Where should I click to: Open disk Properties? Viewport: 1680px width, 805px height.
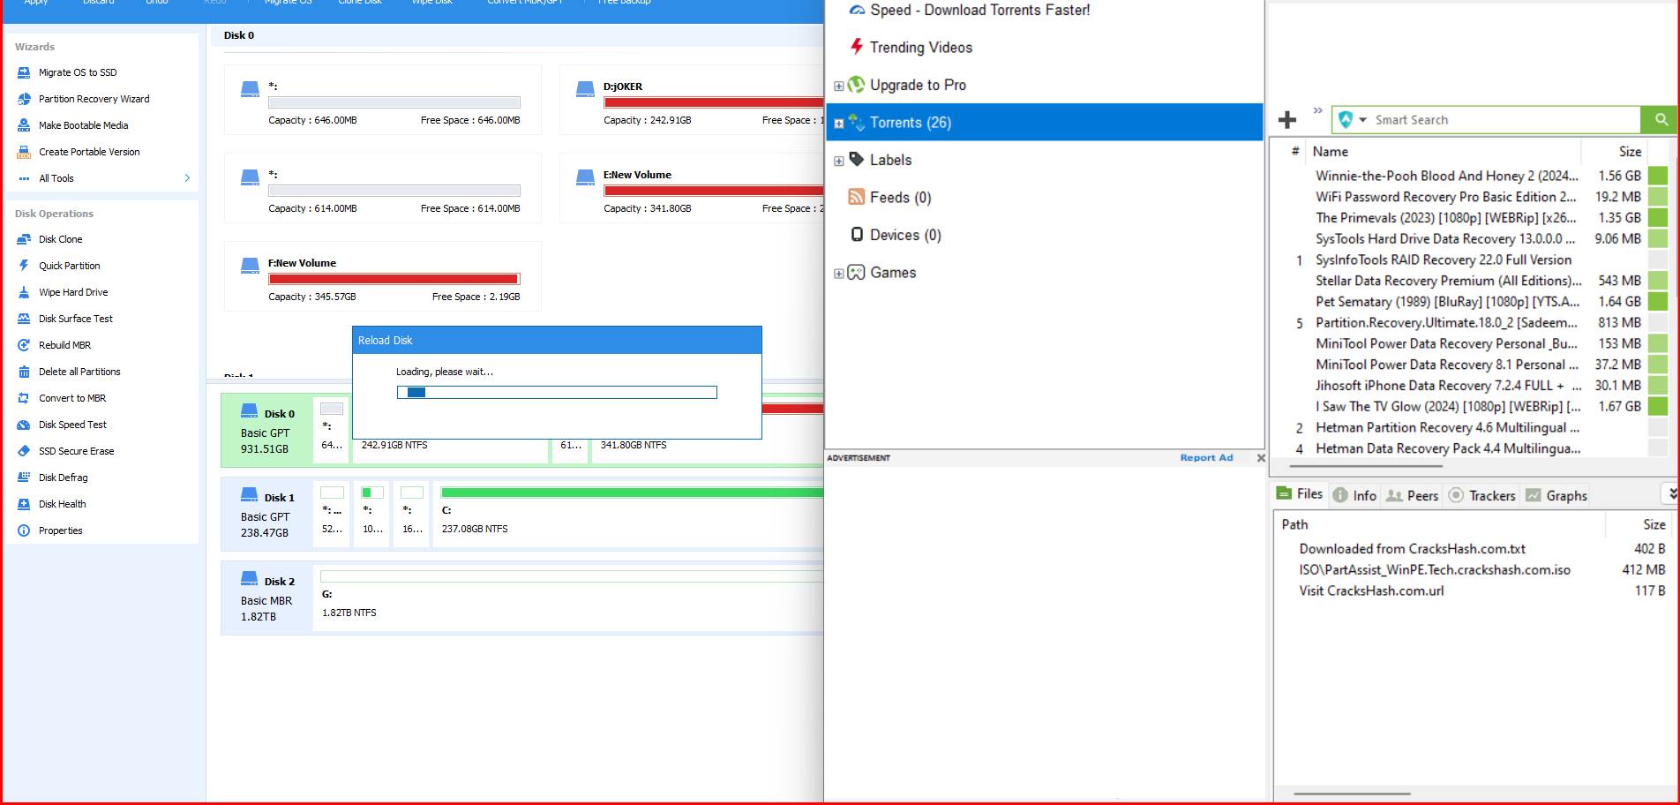(60, 530)
